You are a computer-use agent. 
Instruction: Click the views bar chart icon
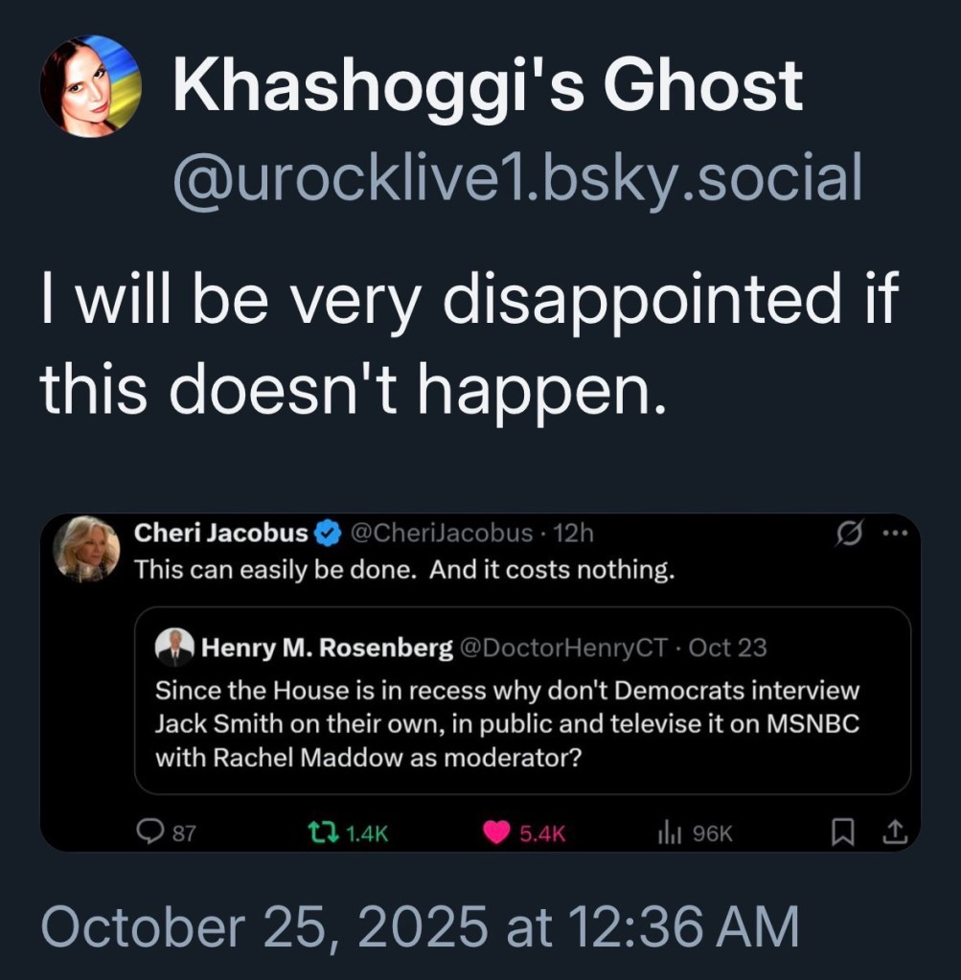pos(668,832)
